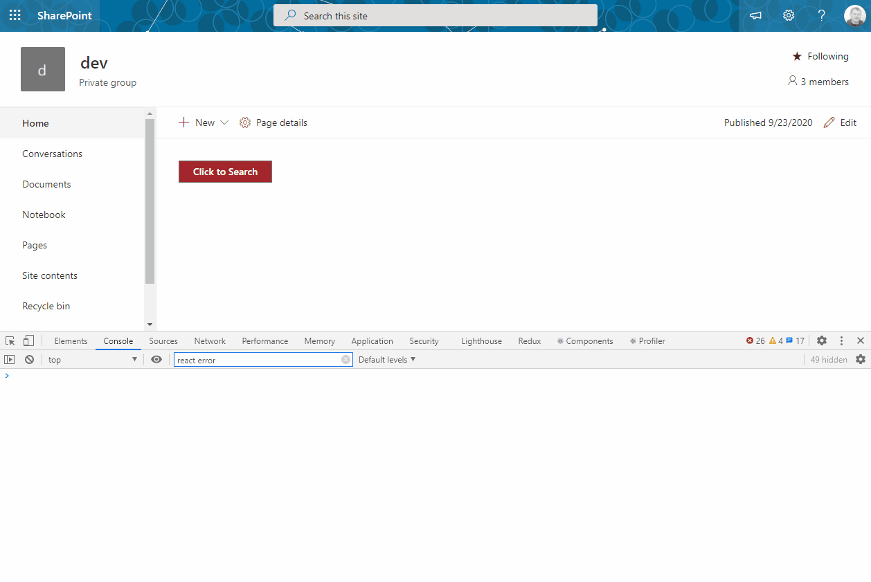The height and width of the screenshot is (582, 871).
Task: Open Site contents from the sidebar
Action: click(49, 275)
